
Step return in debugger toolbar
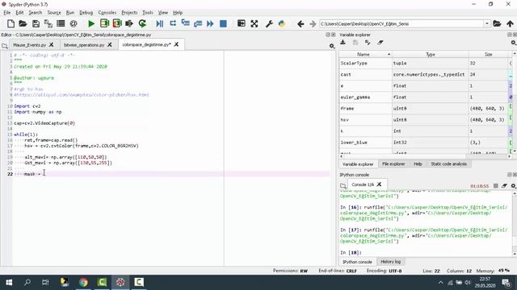pos(198,23)
